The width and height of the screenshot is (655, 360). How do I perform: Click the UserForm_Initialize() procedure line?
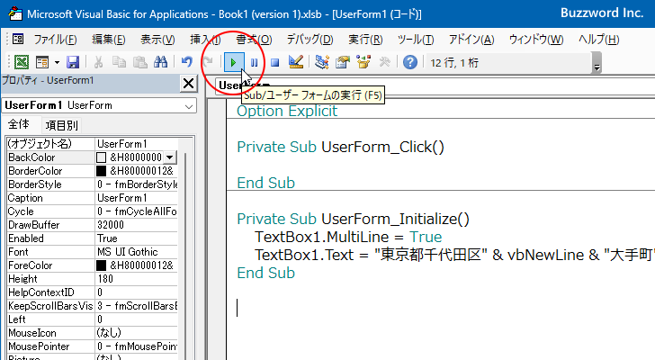(353, 219)
